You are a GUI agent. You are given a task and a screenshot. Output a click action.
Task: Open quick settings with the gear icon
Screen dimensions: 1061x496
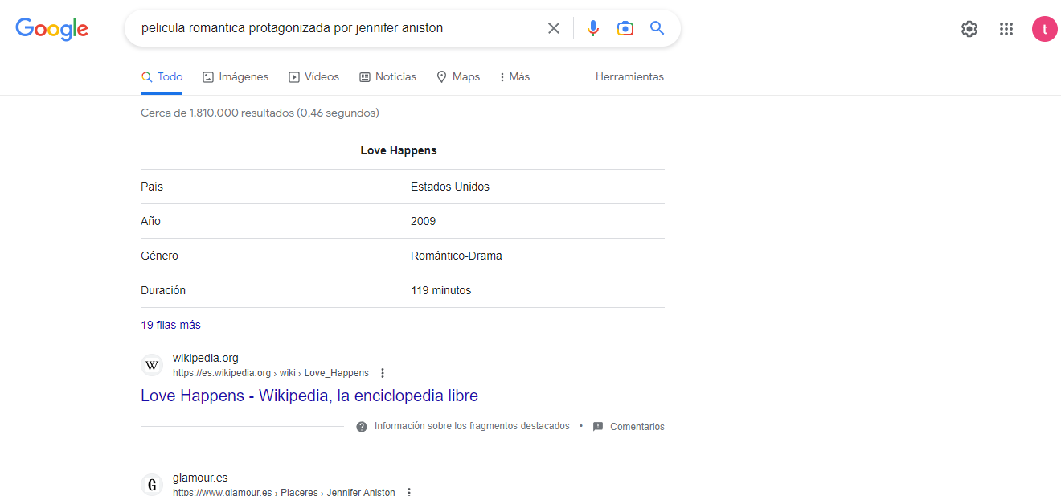pyautogui.click(x=969, y=28)
